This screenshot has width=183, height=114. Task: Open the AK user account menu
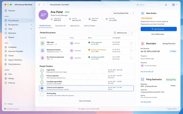pos(175,5)
